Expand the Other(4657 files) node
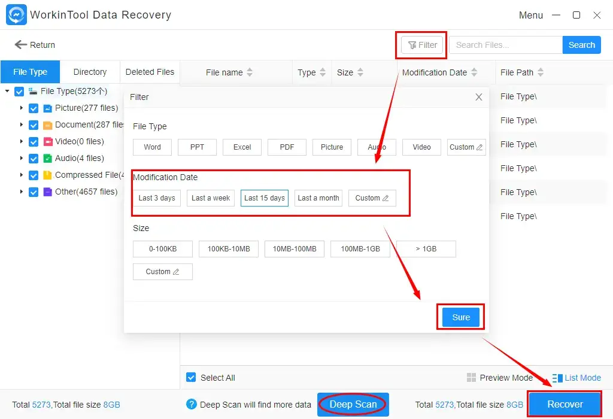Screen dimensions: 613x419 click(22, 192)
